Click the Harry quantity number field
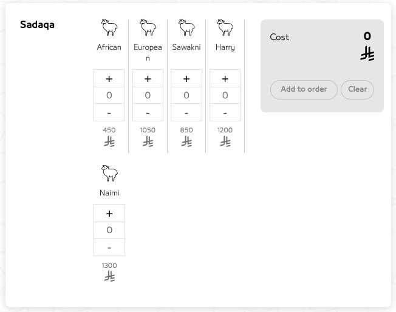This screenshot has height=312, width=396. point(225,96)
